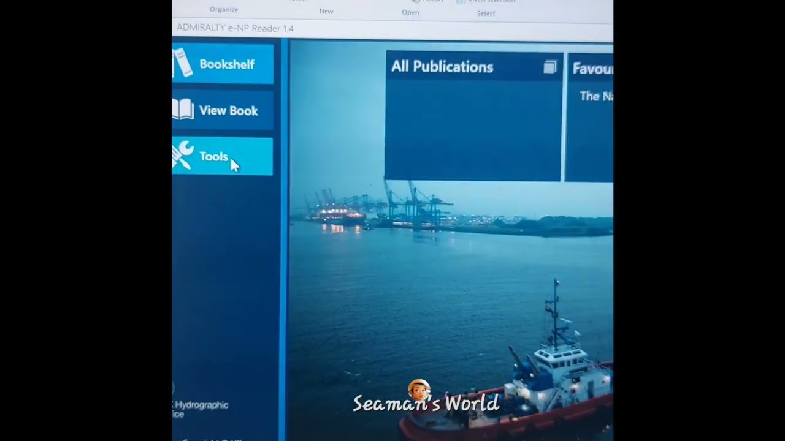Click the Hydrographic Office logo text
This screenshot has width=785, height=441.
point(200,409)
